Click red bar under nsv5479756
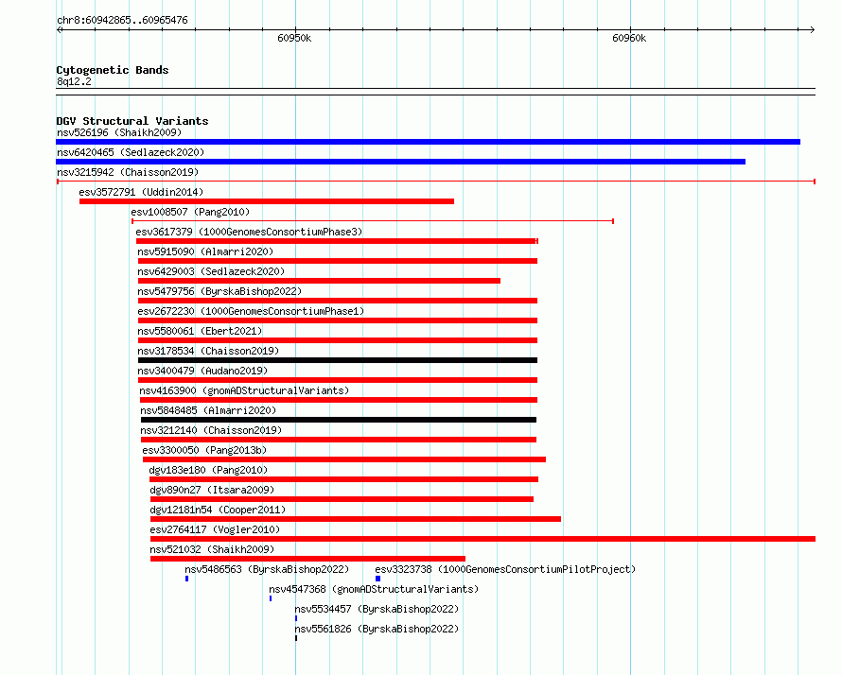842x675 pixels. 338,301
